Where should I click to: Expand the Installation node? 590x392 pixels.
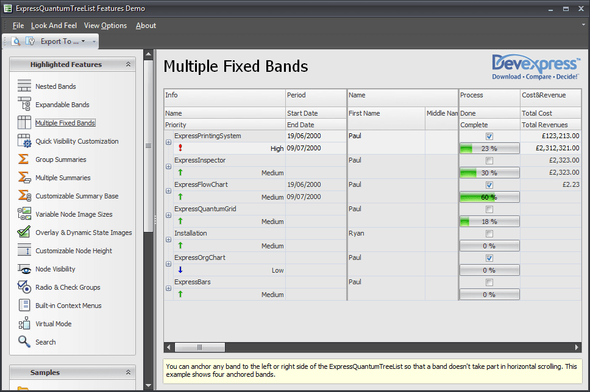169,239
